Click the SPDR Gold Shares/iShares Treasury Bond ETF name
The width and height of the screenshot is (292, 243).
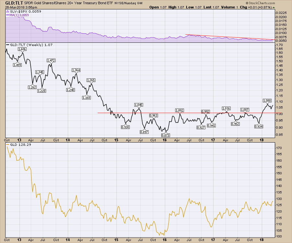coord(68,3)
